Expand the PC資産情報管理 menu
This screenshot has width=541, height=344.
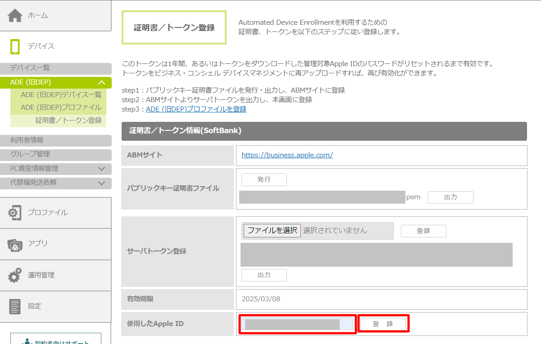pyautogui.click(x=101, y=169)
